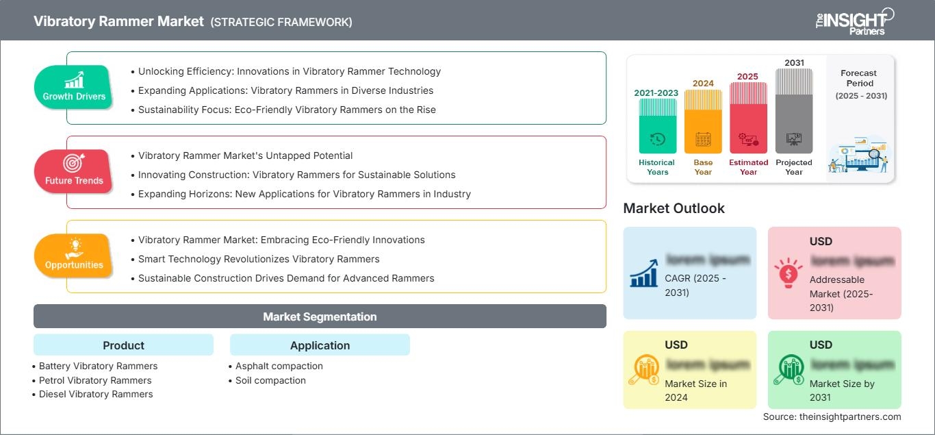Click the Growth Drivers bar chart icon
Screen dimensions: 935x435
click(74, 80)
